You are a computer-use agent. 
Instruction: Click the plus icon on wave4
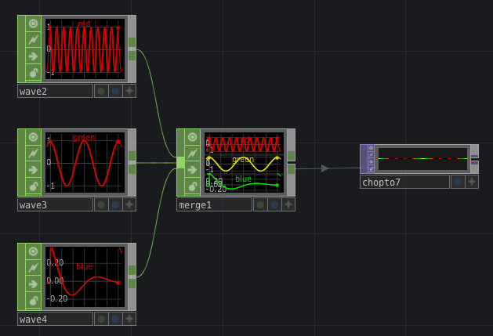click(x=129, y=319)
